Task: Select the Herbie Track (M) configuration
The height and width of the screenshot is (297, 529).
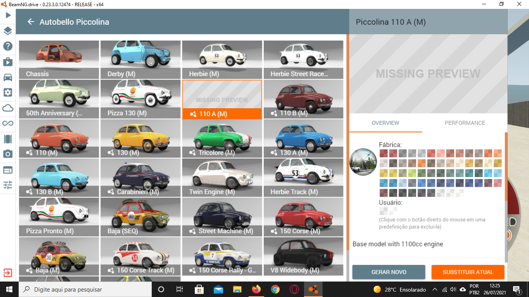Action: [304, 178]
